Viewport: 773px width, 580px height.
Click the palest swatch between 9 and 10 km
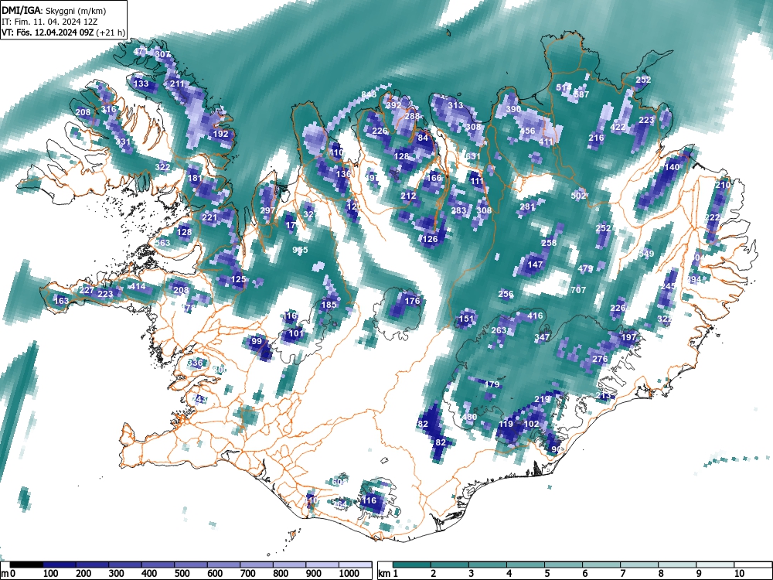[x=715, y=565]
